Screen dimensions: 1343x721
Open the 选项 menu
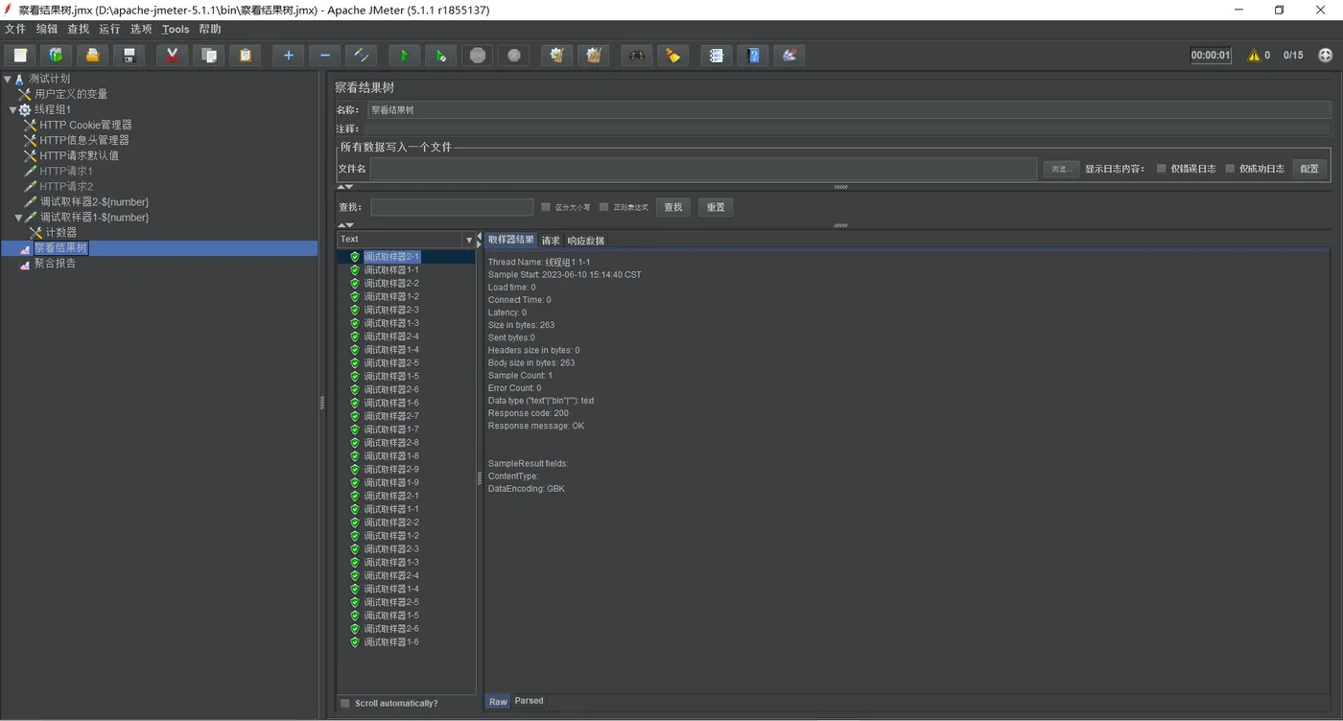point(141,29)
